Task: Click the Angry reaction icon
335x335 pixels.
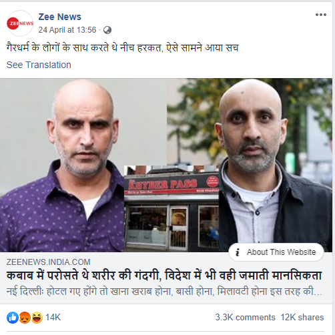Action: click(x=25, y=318)
